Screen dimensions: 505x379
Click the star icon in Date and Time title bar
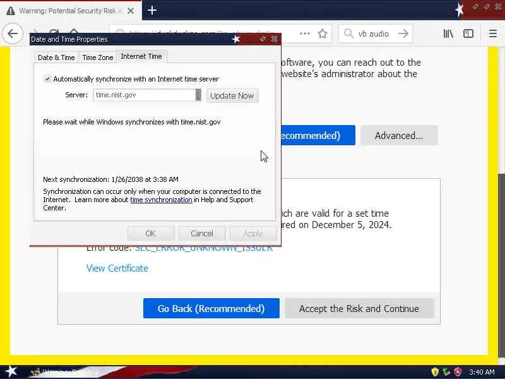point(236,39)
